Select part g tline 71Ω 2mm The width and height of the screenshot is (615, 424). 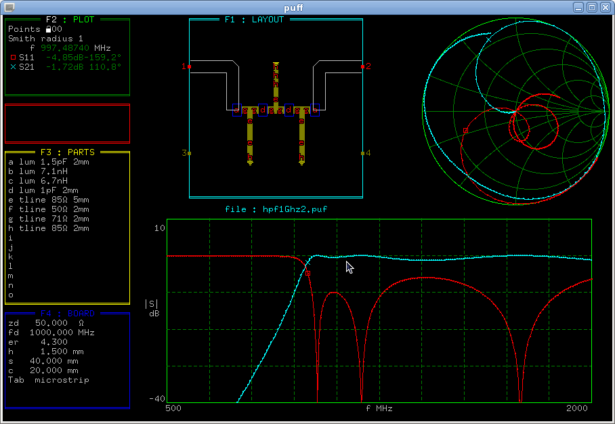(x=49, y=219)
